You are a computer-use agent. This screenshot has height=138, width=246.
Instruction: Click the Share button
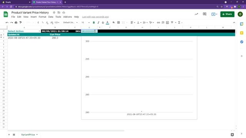click(227, 14)
